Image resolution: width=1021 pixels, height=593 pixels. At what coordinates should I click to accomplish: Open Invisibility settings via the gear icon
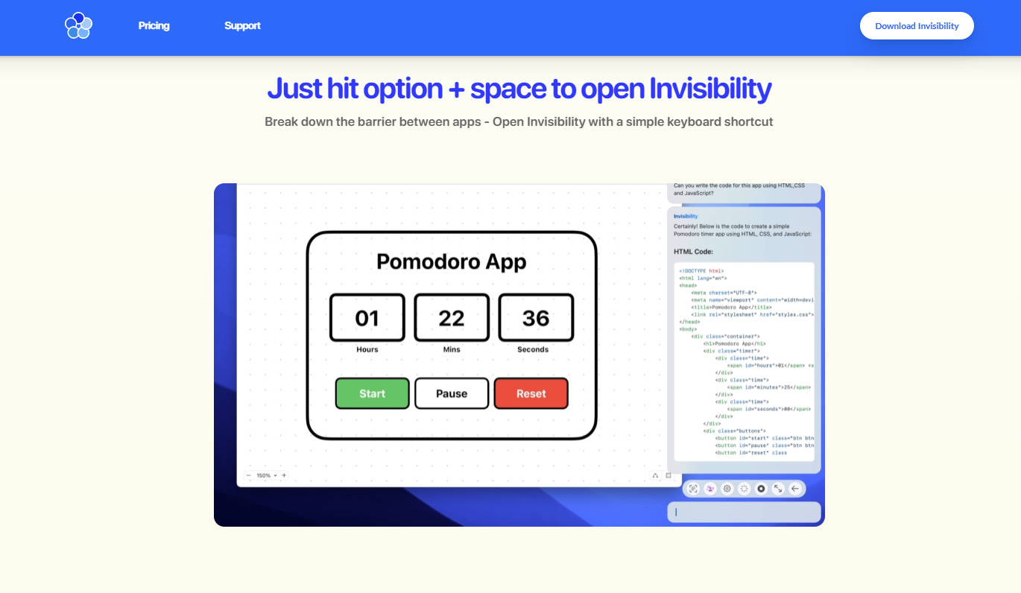click(727, 489)
